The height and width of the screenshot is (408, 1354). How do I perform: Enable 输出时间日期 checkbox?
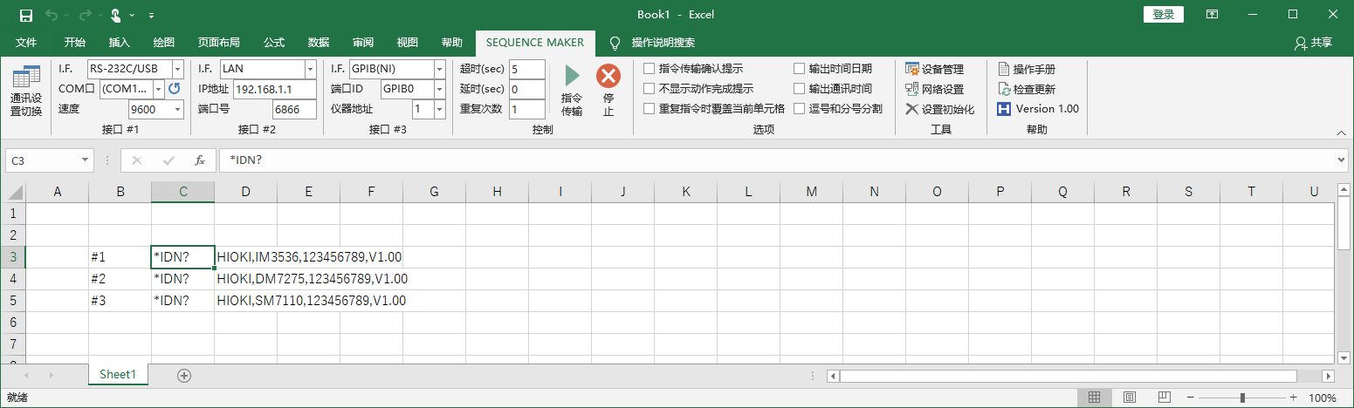800,69
